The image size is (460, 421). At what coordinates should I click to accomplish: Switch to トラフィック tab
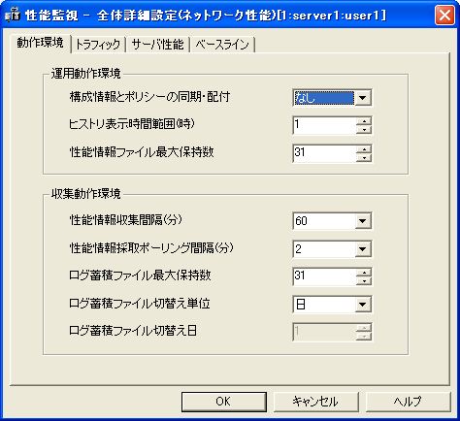98,45
